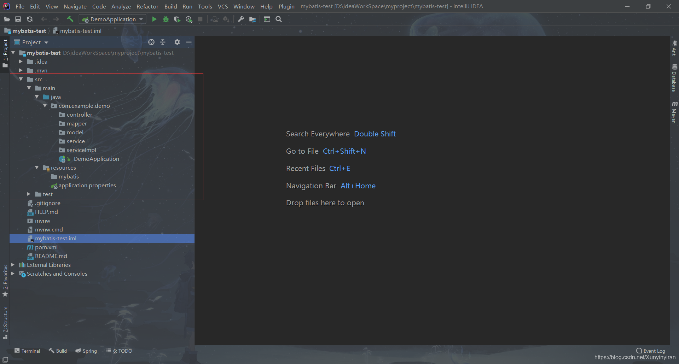Image resolution: width=679 pixels, height=364 pixels.
Task: Open the Build tool tab
Action: [x=58, y=351]
